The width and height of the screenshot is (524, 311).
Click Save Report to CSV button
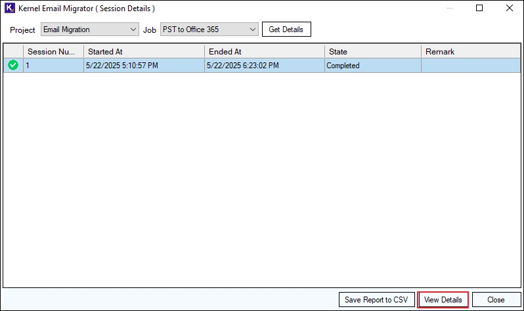tap(377, 300)
